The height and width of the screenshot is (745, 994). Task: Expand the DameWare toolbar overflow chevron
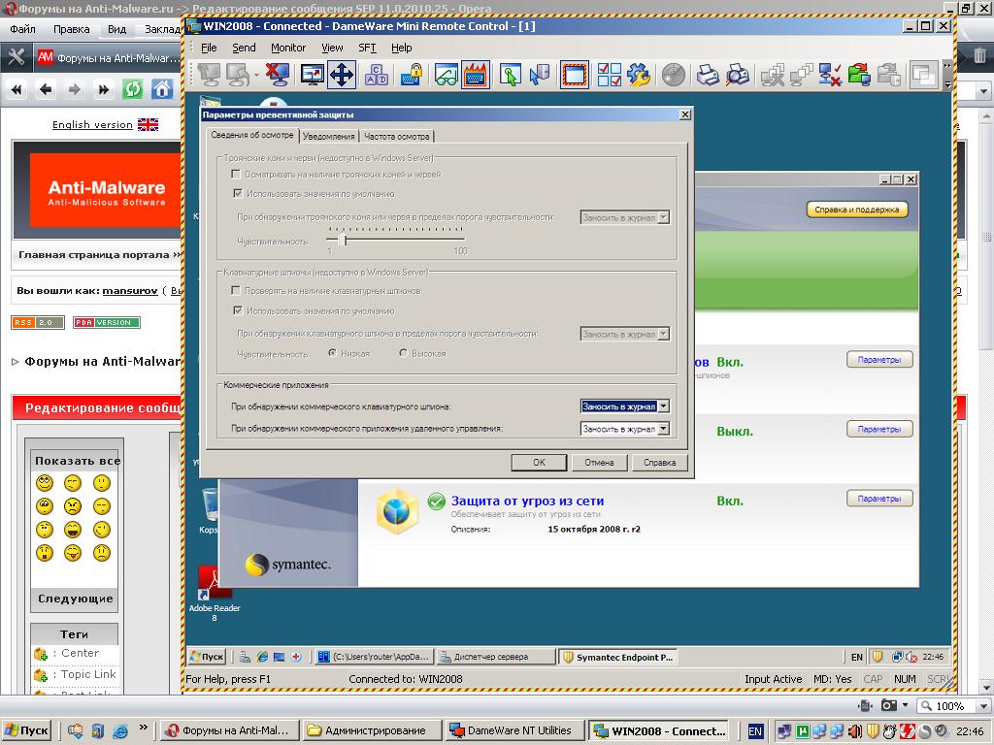pos(947,66)
